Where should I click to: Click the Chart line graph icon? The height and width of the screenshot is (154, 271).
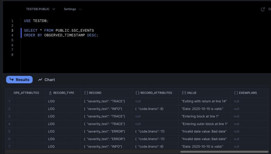(40, 80)
